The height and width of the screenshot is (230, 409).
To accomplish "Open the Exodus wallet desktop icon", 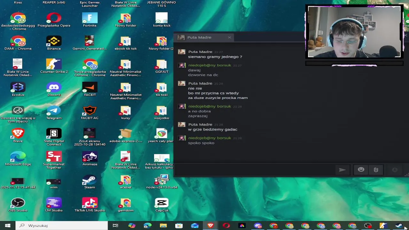I will [18, 89].
